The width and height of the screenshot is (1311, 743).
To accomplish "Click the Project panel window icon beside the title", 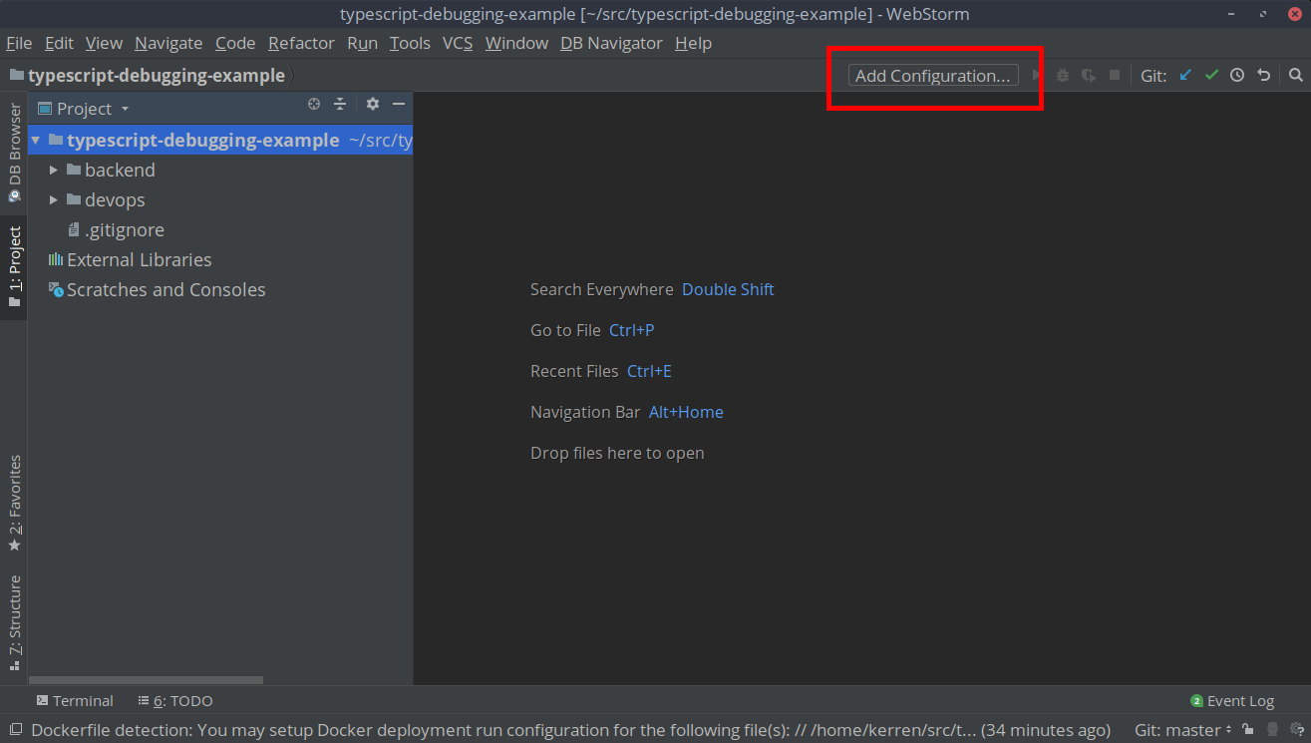I will tap(45, 109).
